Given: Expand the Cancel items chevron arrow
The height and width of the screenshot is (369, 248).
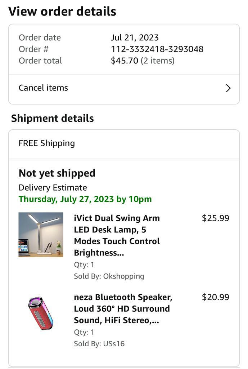Looking at the screenshot, I should point(228,88).
